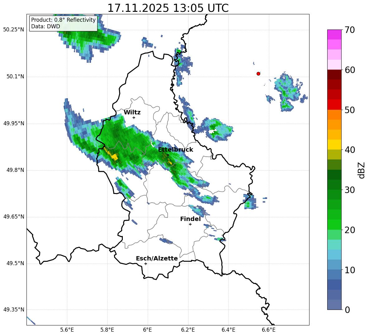Click the 6°E longitude label
Viewport: 369px width, 336px height.
tap(147, 330)
